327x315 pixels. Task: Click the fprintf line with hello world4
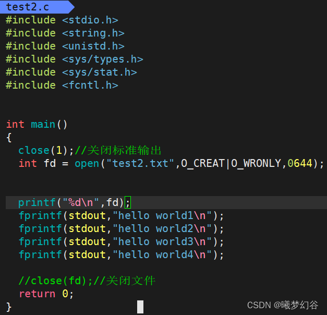(x=121, y=255)
